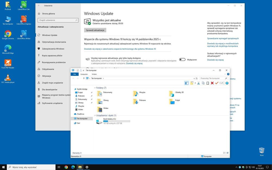Image resolution: width=272 pixels, height=170 pixels.
Task: Click the Foxit PDF Reader desktop icon
Action: pyautogui.click(x=8, y=64)
